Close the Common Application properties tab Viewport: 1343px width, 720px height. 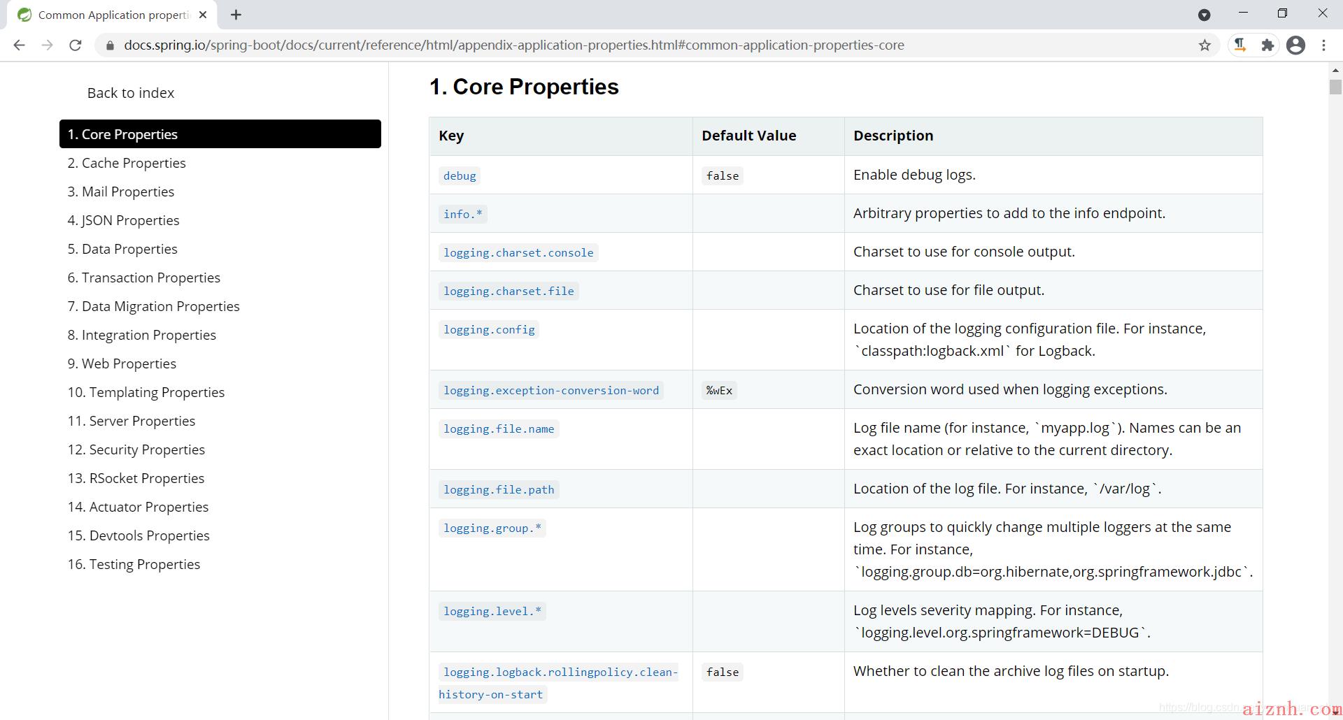pyautogui.click(x=203, y=15)
